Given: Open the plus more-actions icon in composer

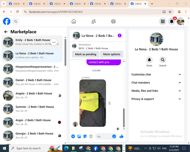Looking at the screenshot, I should [x=73, y=136].
